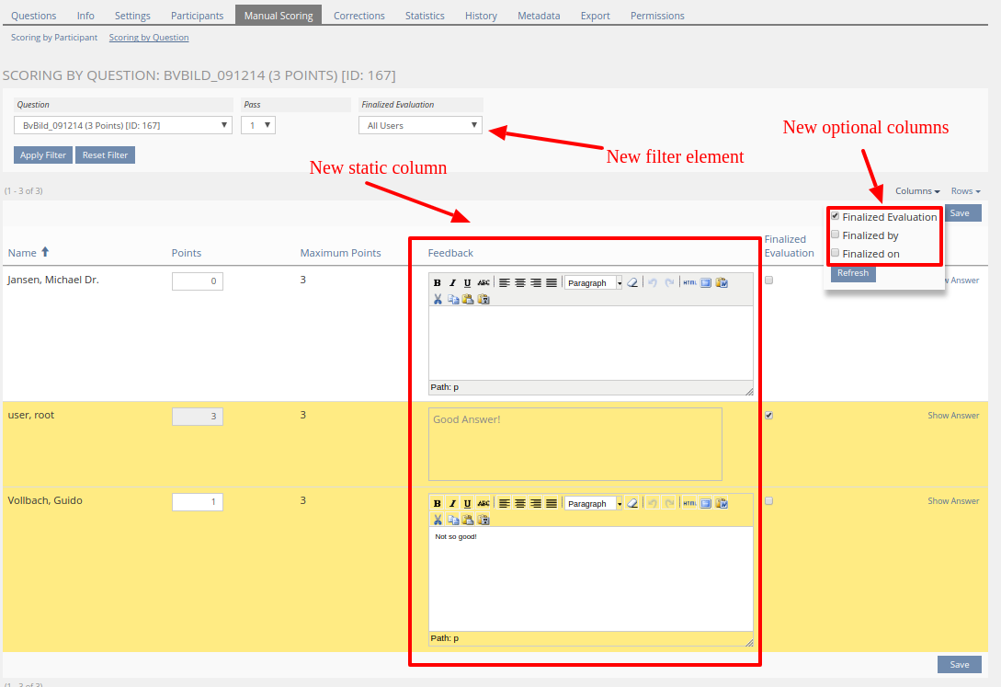Viewport: 1001px width, 687px height.
Task: Click points field for Jansen, Michael Dr.
Action: point(198,281)
